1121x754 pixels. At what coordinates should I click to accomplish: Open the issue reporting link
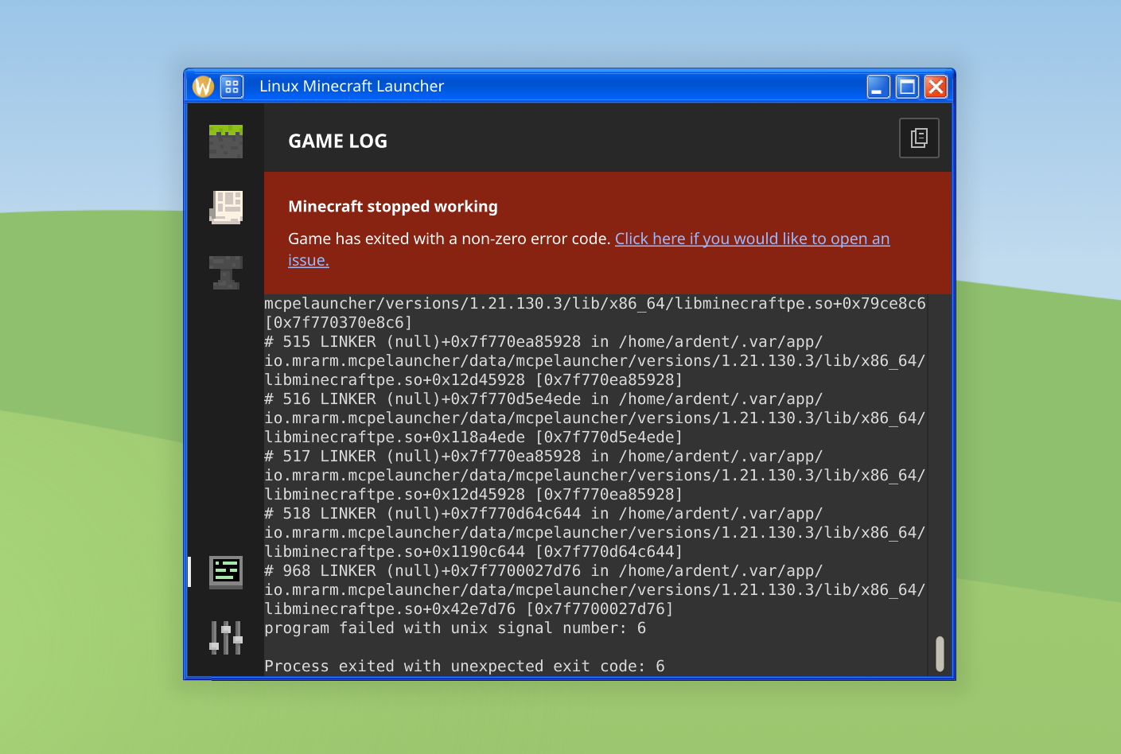pos(752,239)
